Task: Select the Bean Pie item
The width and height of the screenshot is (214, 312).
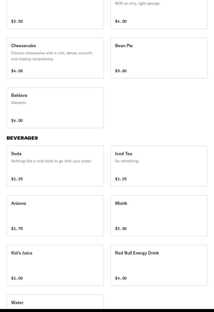Action: (x=159, y=58)
